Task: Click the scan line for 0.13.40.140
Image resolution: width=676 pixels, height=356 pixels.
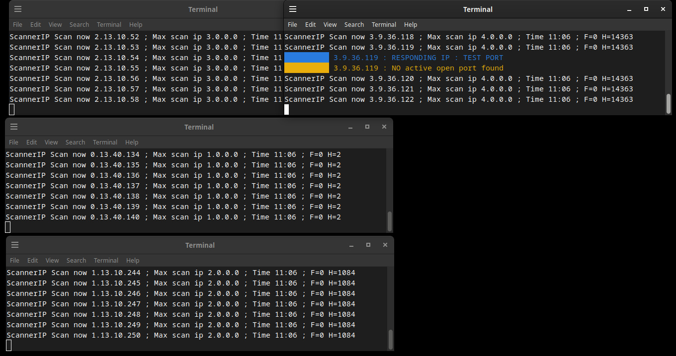Action: point(173,217)
